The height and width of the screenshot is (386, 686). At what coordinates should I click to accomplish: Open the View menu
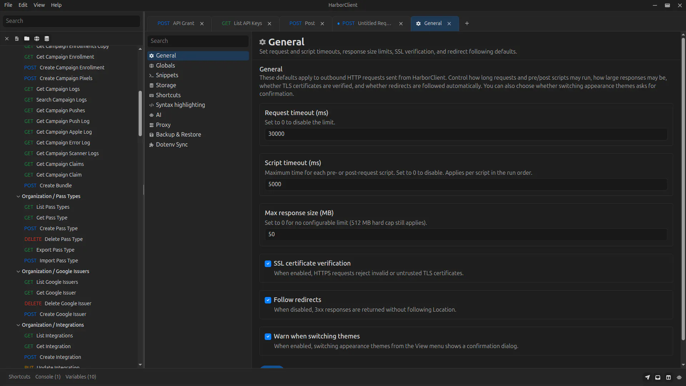[39, 5]
